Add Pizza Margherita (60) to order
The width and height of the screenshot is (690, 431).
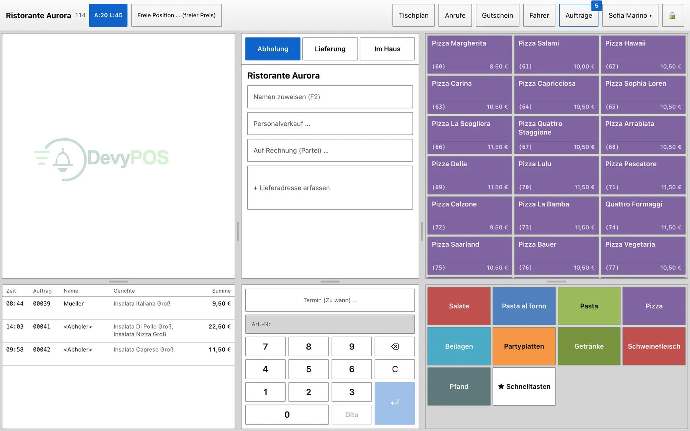click(x=470, y=54)
